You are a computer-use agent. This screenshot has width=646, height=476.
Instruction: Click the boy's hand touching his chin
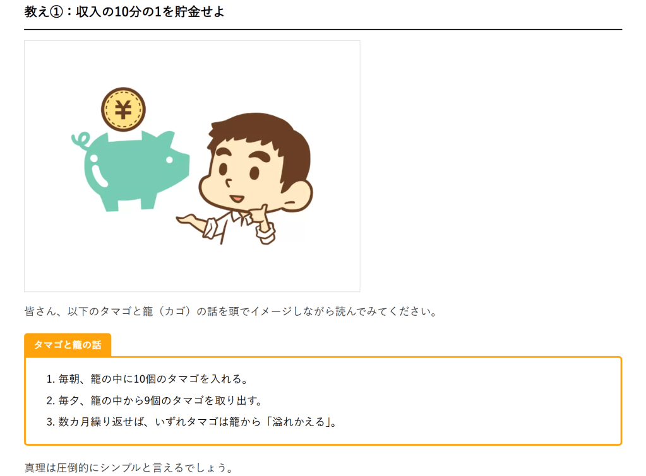coord(264,226)
